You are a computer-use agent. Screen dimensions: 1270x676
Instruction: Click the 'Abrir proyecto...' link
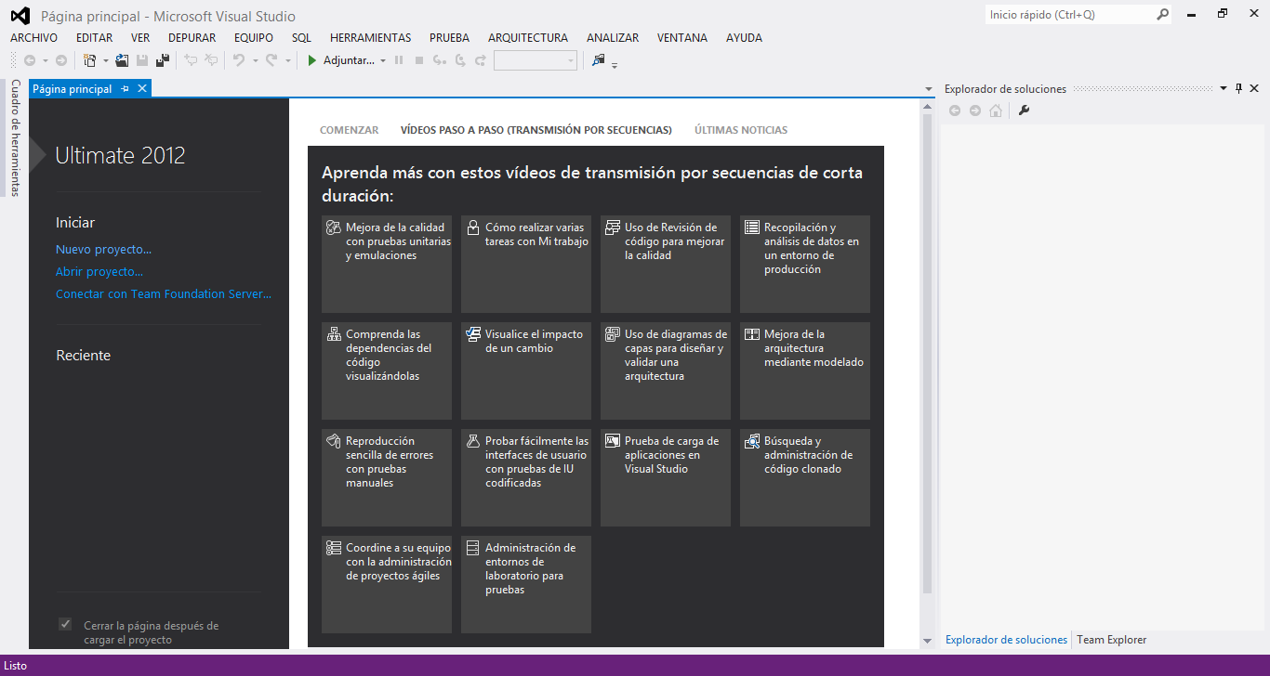pyautogui.click(x=99, y=272)
